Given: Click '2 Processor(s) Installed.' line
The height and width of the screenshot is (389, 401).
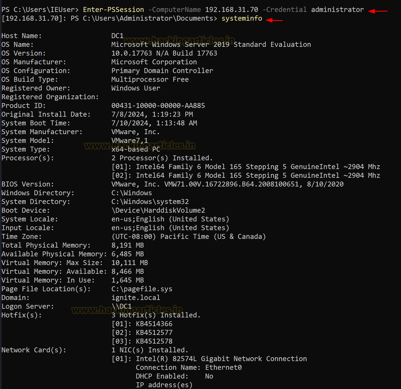Looking at the screenshot, I should click(162, 158).
